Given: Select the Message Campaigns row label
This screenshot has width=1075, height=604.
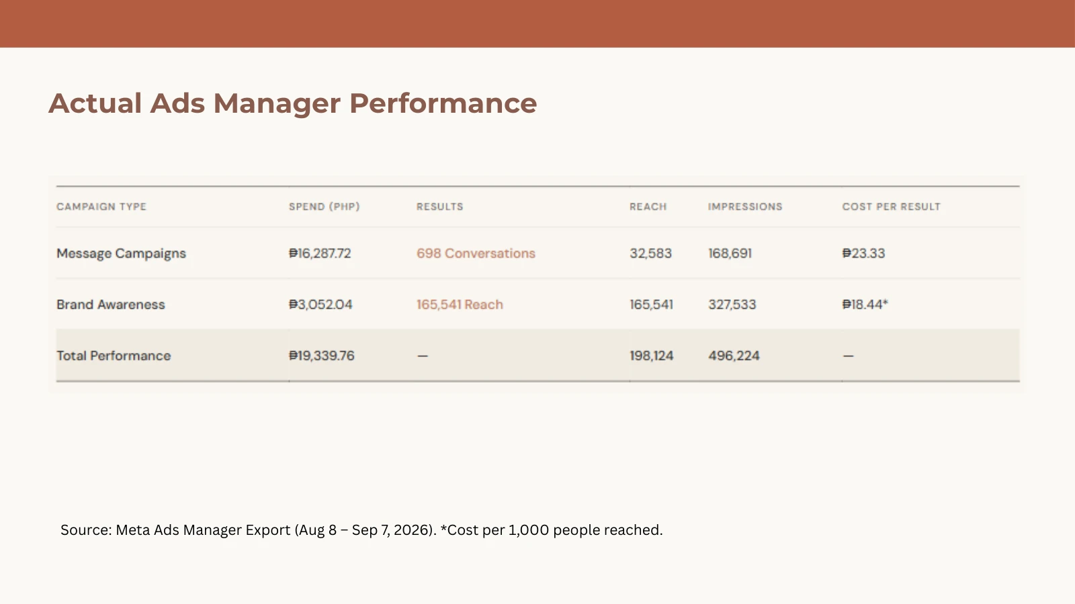Looking at the screenshot, I should 121,254.
